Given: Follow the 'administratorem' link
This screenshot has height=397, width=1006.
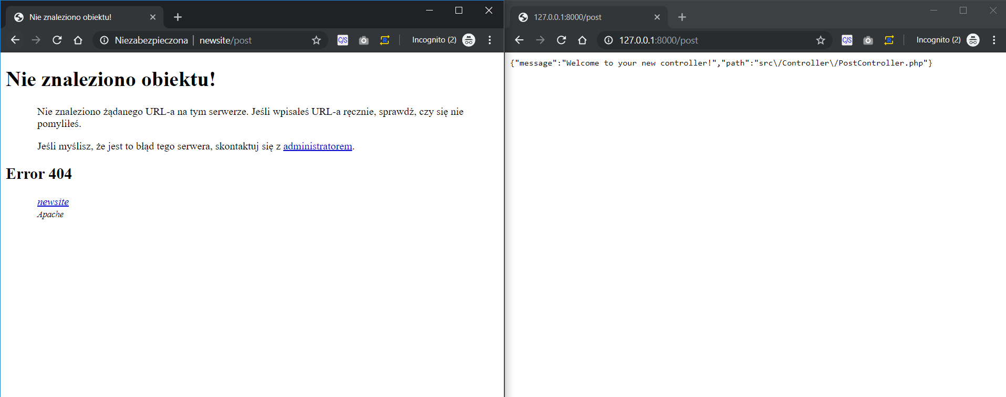Looking at the screenshot, I should 317,146.
